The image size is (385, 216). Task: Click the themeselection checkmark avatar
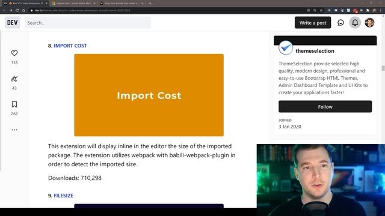(x=286, y=48)
